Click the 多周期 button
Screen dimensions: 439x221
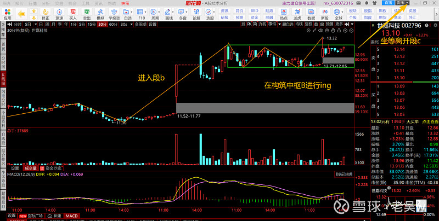(x=141, y=24)
